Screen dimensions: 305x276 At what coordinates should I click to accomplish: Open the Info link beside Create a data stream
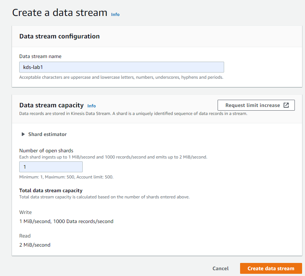(x=115, y=15)
